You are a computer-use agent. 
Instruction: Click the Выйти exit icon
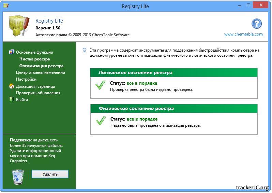[x=12, y=100]
